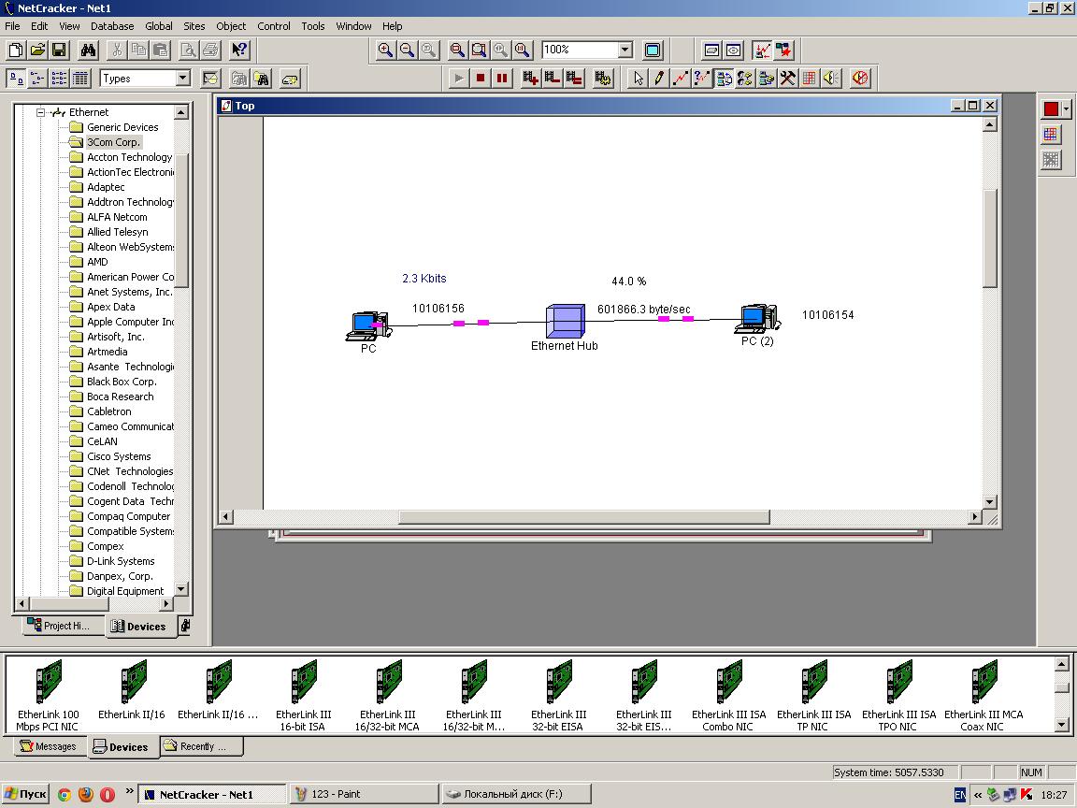This screenshot has width=1077, height=808.
Task: Click the device tree scroll down arrow
Action: pos(181,589)
